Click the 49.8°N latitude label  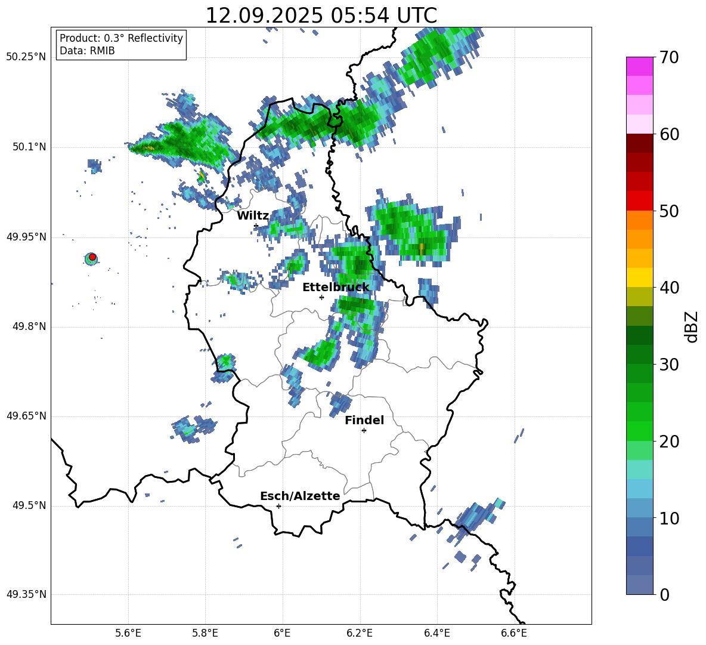(x=29, y=326)
